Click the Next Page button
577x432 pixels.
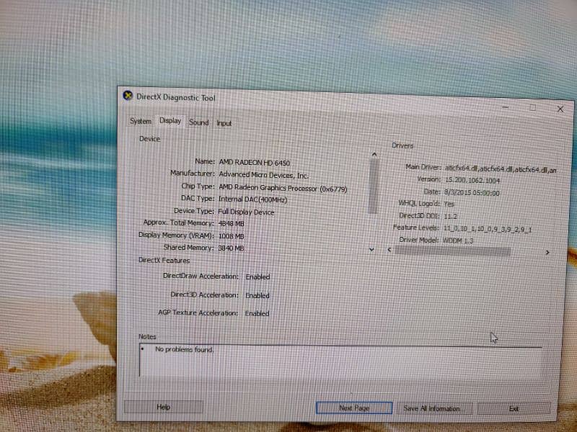coord(354,408)
